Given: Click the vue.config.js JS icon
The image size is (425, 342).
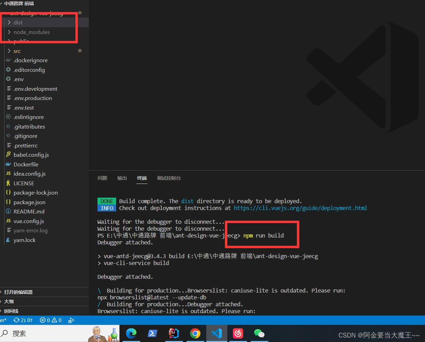Looking at the screenshot, I should pyautogui.click(x=8, y=221).
